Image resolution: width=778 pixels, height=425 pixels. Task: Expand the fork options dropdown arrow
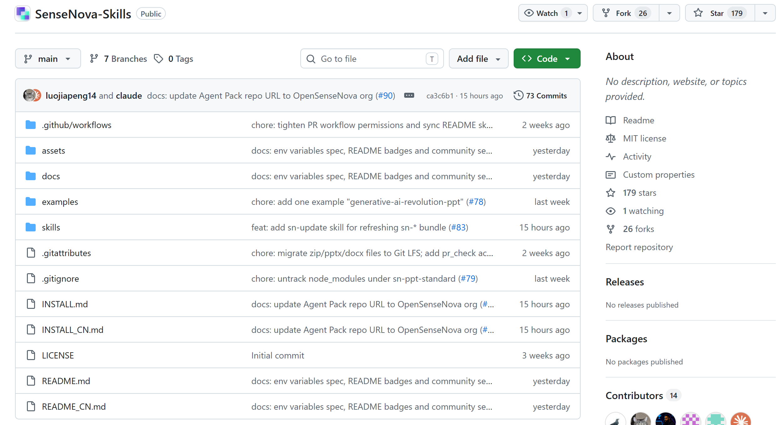pos(669,13)
